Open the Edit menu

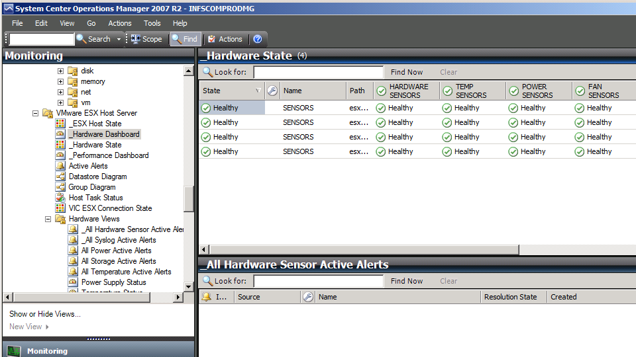pos(41,23)
